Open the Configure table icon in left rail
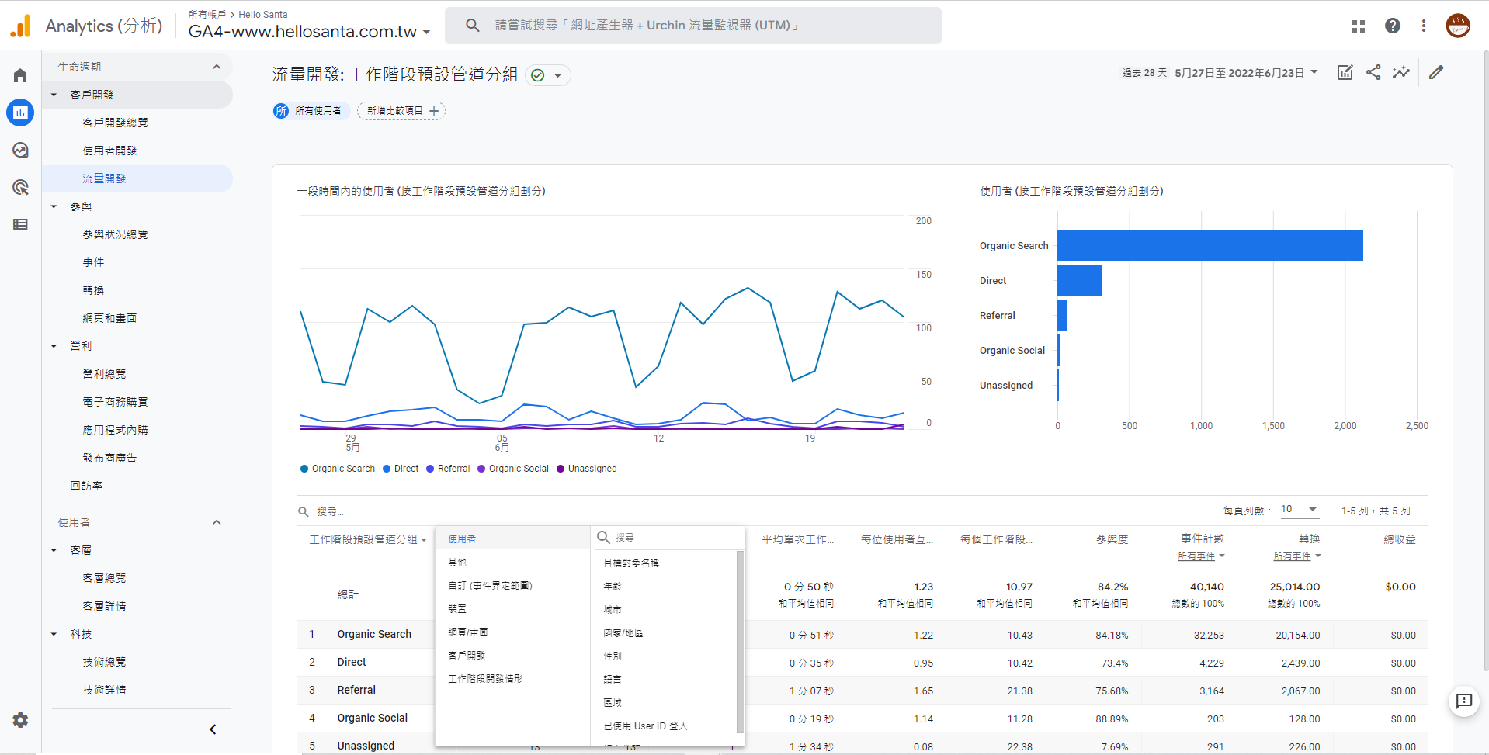The image size is (1489, 755). pos(20,224)
